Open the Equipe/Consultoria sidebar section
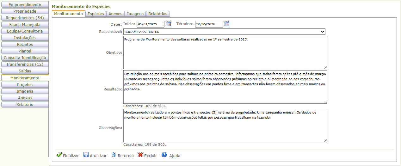The width and height of the screenshot is (401, 166). (25, 31)
